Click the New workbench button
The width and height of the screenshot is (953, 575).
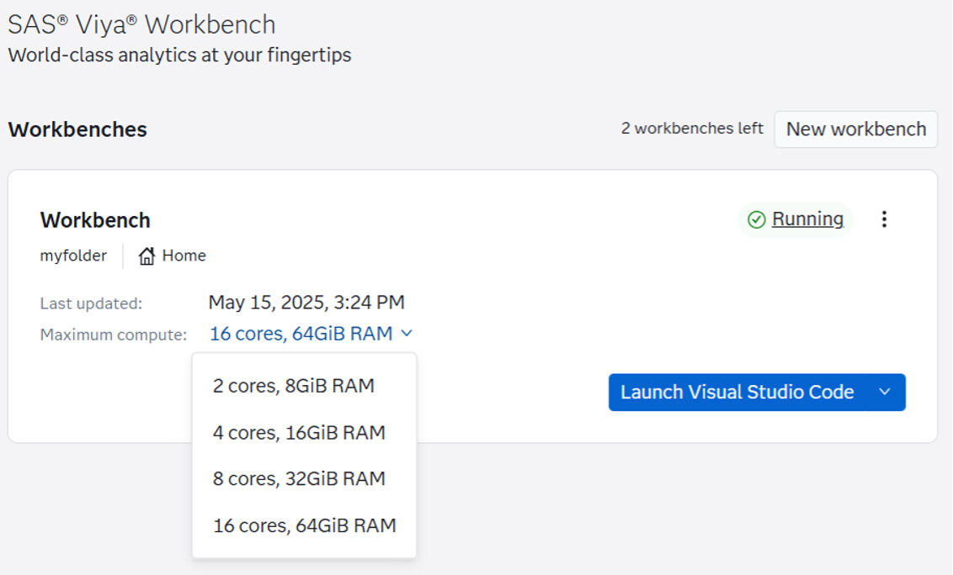click(855, 129)
